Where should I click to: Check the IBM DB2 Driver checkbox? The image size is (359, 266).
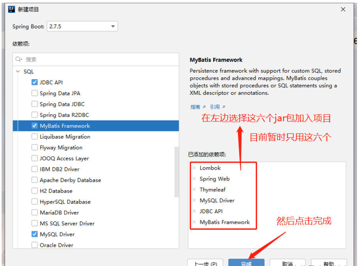(34, 169)
